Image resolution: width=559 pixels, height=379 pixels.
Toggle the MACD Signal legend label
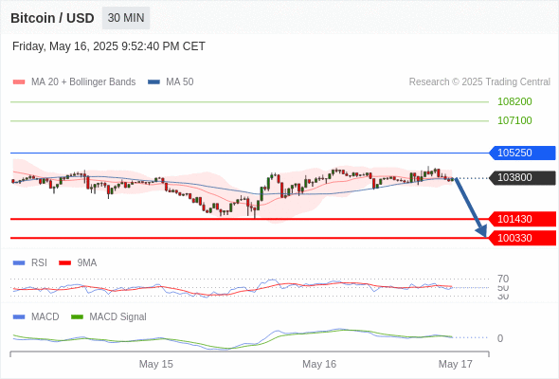(x=117, y=316)
